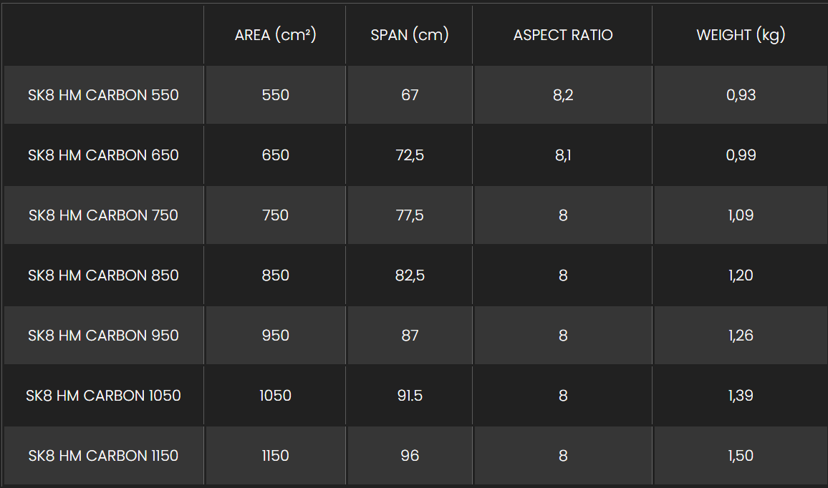Click the 8,1 aspect ratio cell
Screen dimensions: 828x488
pyautogui.click(x=563, y=155)
